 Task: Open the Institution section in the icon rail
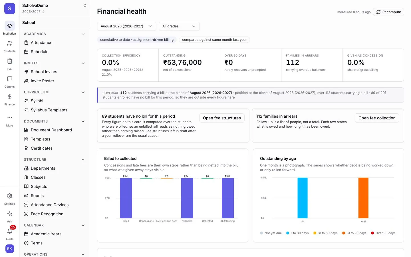(x=9, y=28)
